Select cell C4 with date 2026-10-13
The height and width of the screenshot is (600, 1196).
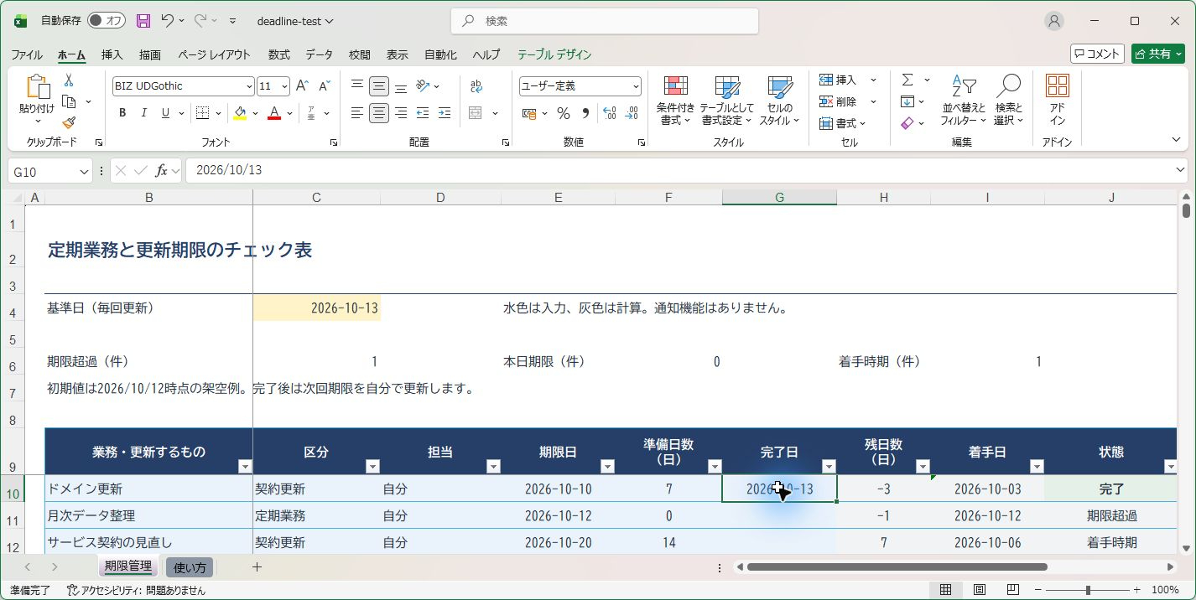316,308
